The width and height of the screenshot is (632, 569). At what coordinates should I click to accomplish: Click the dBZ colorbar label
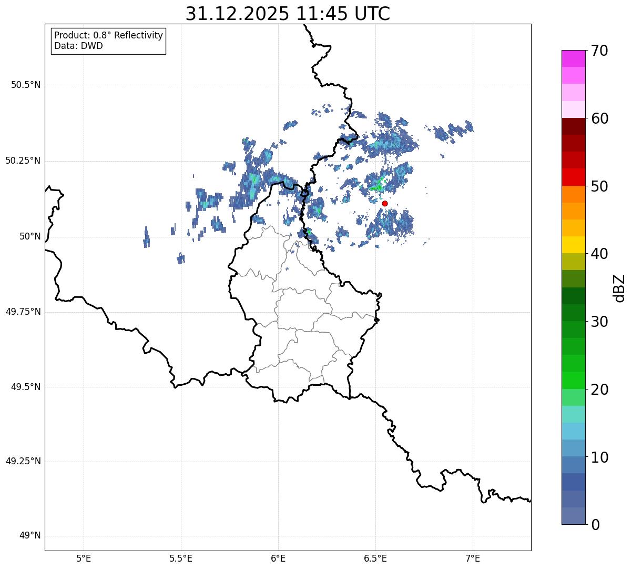(619, 288)
